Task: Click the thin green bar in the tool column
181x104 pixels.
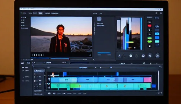Action: [x=150, y=38]
